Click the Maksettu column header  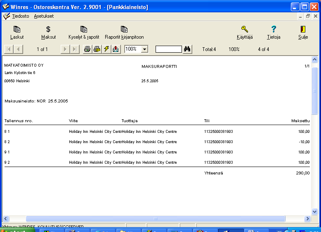pos(300,121)
